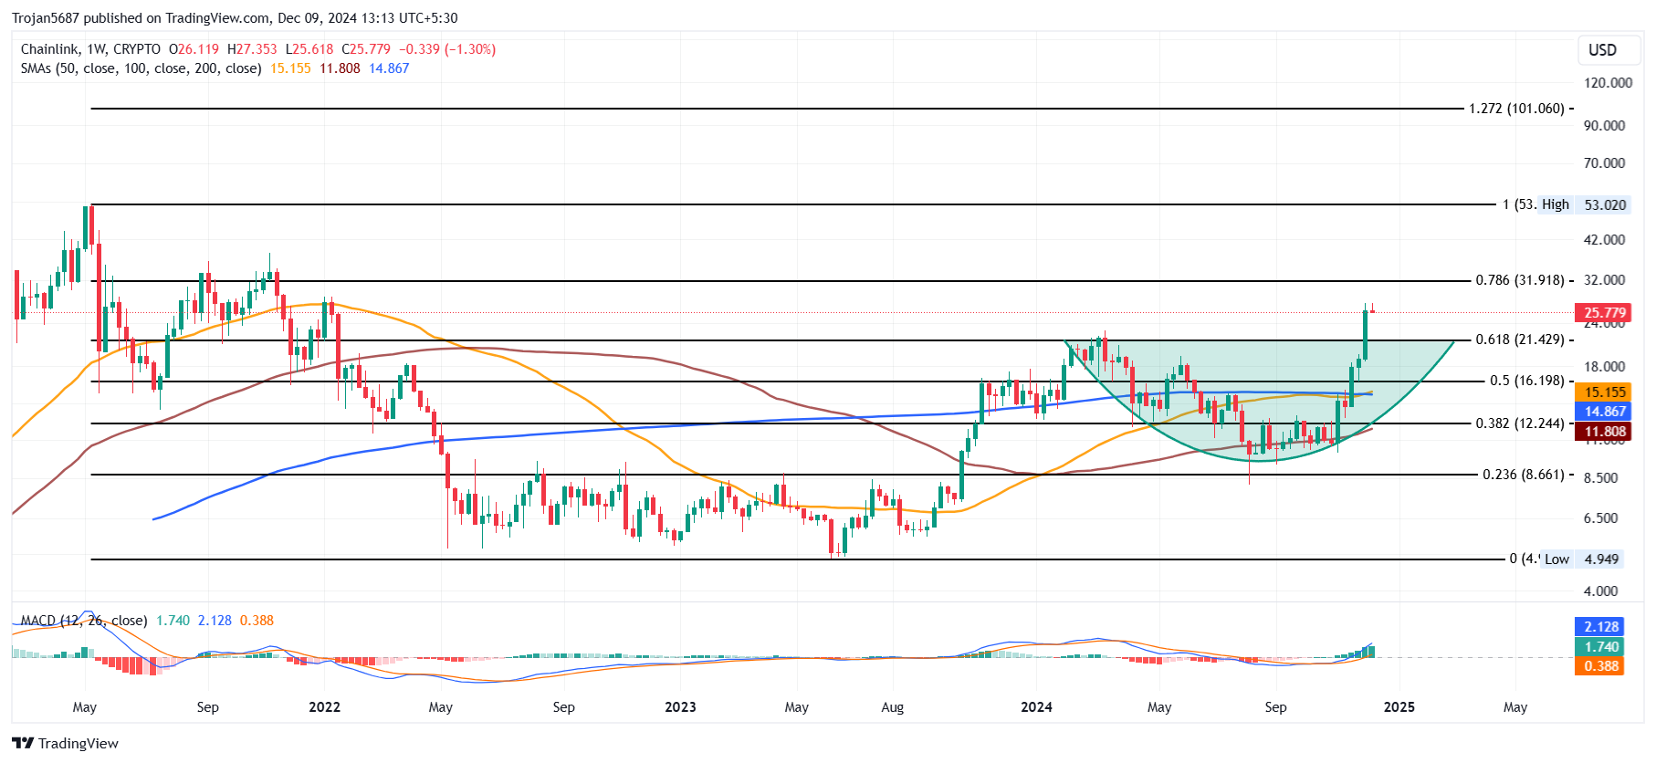Click the 2024 label on time axis
Image resolution: width=1656 pixels, height=763 pixels.
[1036, 707]
